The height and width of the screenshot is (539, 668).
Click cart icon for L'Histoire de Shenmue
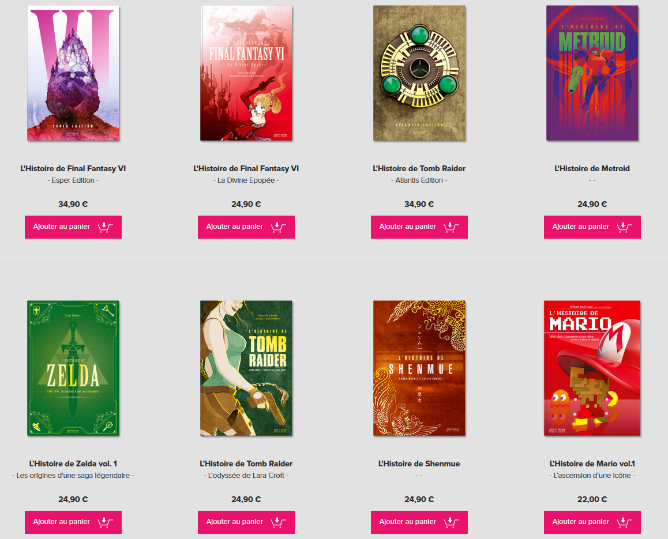451,522
